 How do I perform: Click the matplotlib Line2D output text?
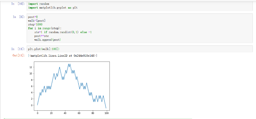63,56
